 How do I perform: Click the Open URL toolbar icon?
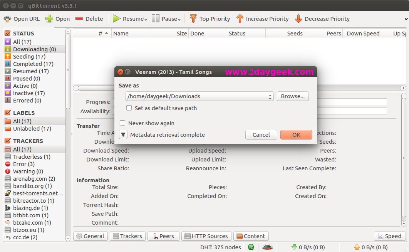(x=7, y=19)
